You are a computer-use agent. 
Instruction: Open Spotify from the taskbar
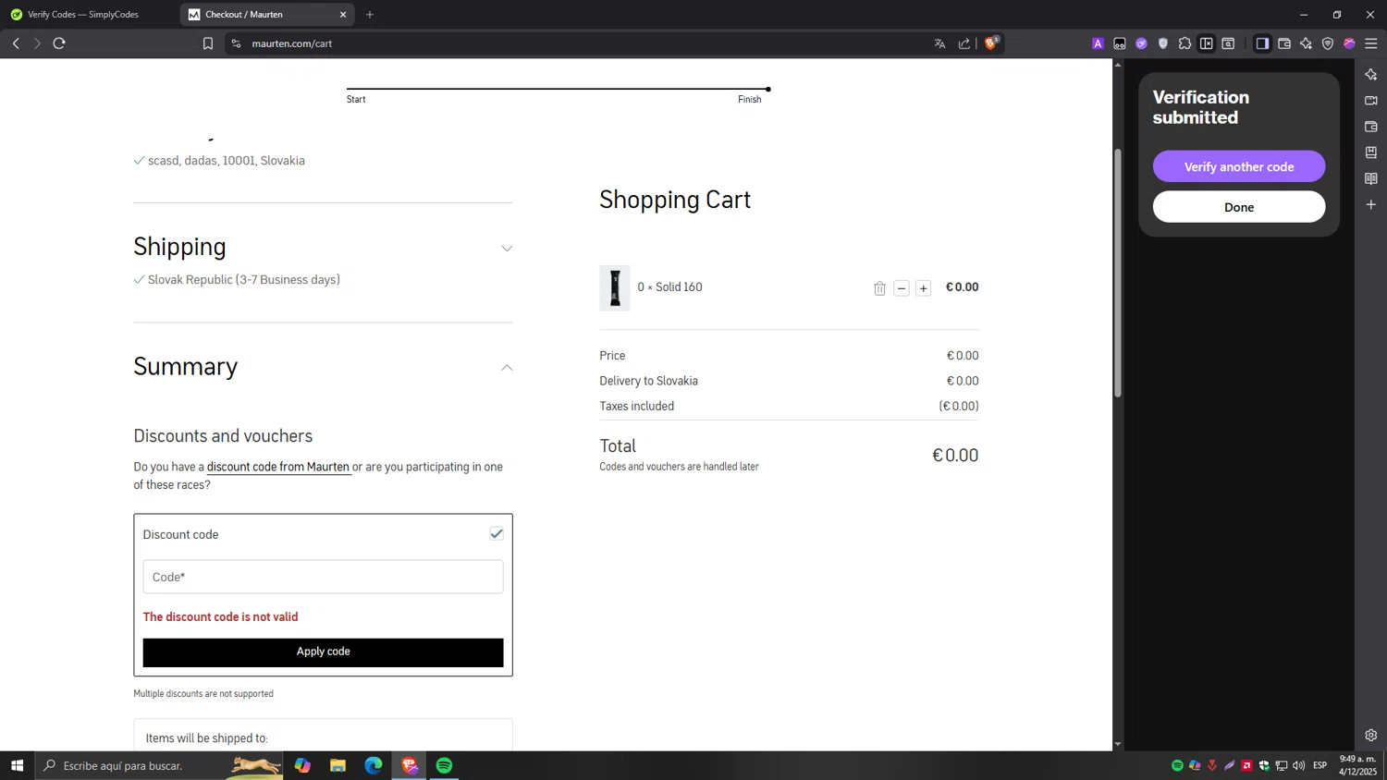click(x=445, y=765)
